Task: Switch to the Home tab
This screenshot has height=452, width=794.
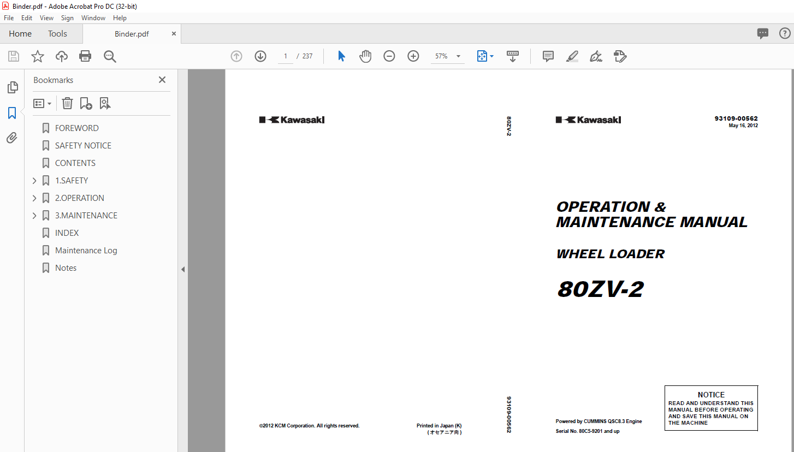Action: (20, 34)
